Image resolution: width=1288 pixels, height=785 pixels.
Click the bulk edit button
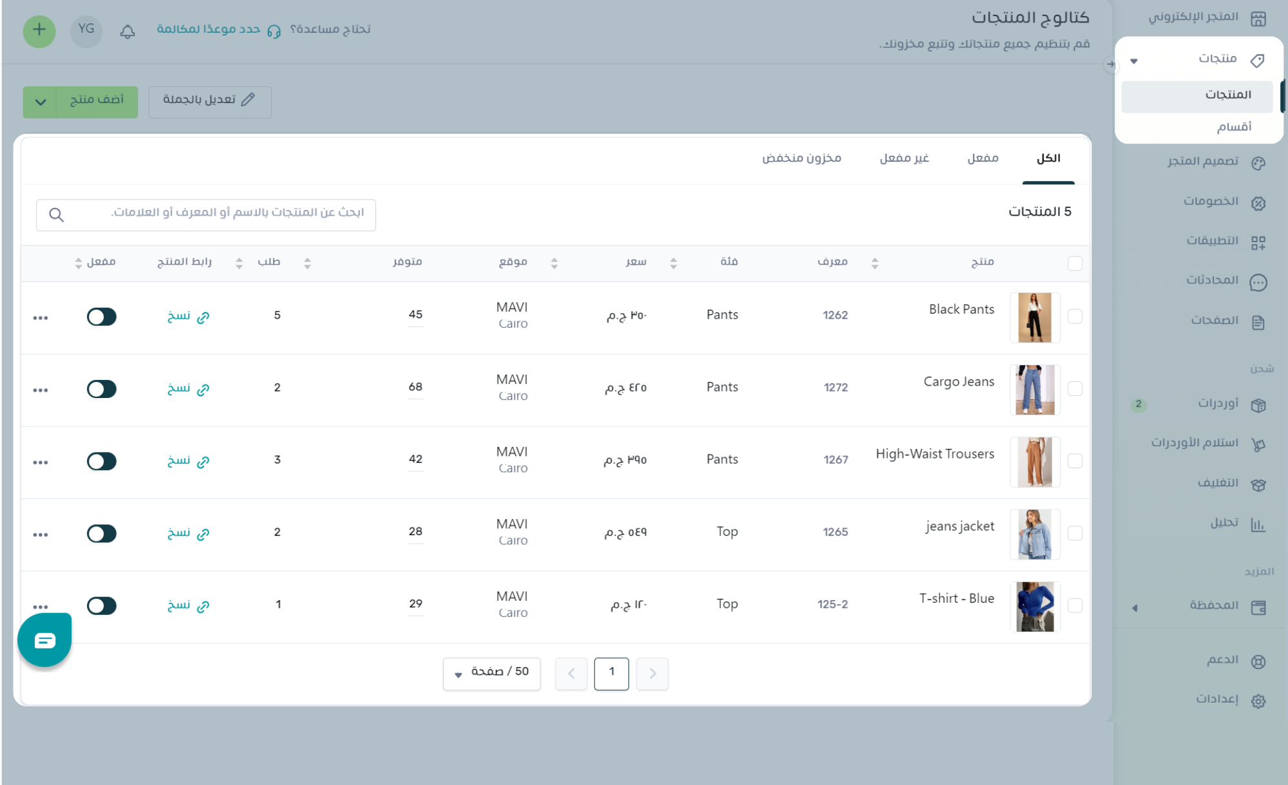(210, 101)
